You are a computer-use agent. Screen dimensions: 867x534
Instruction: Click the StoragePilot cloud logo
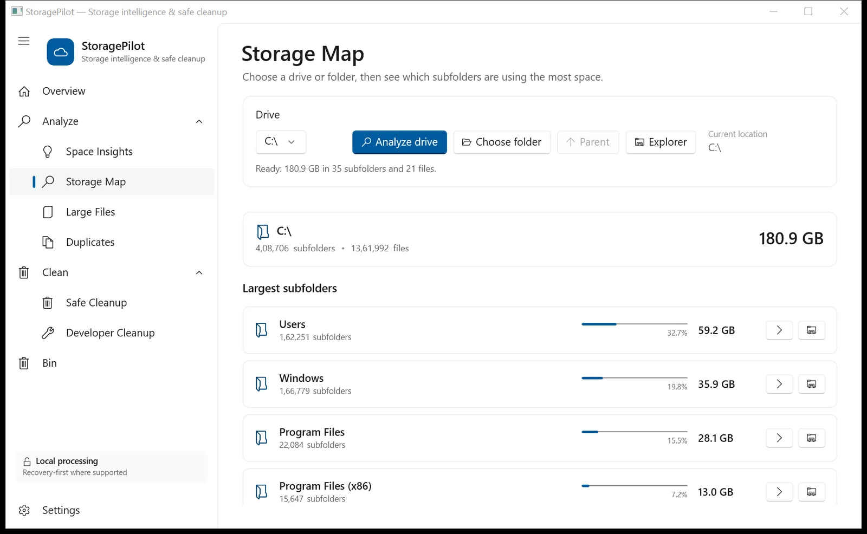(61, 52)
